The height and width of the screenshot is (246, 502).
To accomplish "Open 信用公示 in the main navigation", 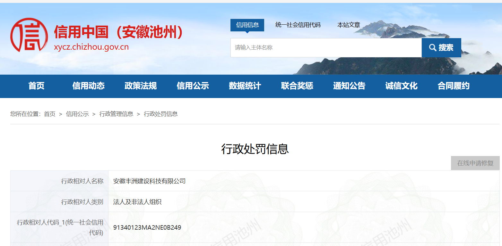I will click(x=193, y=86).
